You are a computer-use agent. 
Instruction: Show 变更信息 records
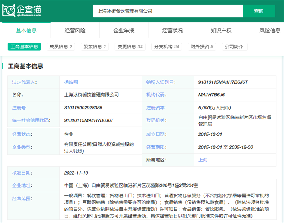coord(130,47)
